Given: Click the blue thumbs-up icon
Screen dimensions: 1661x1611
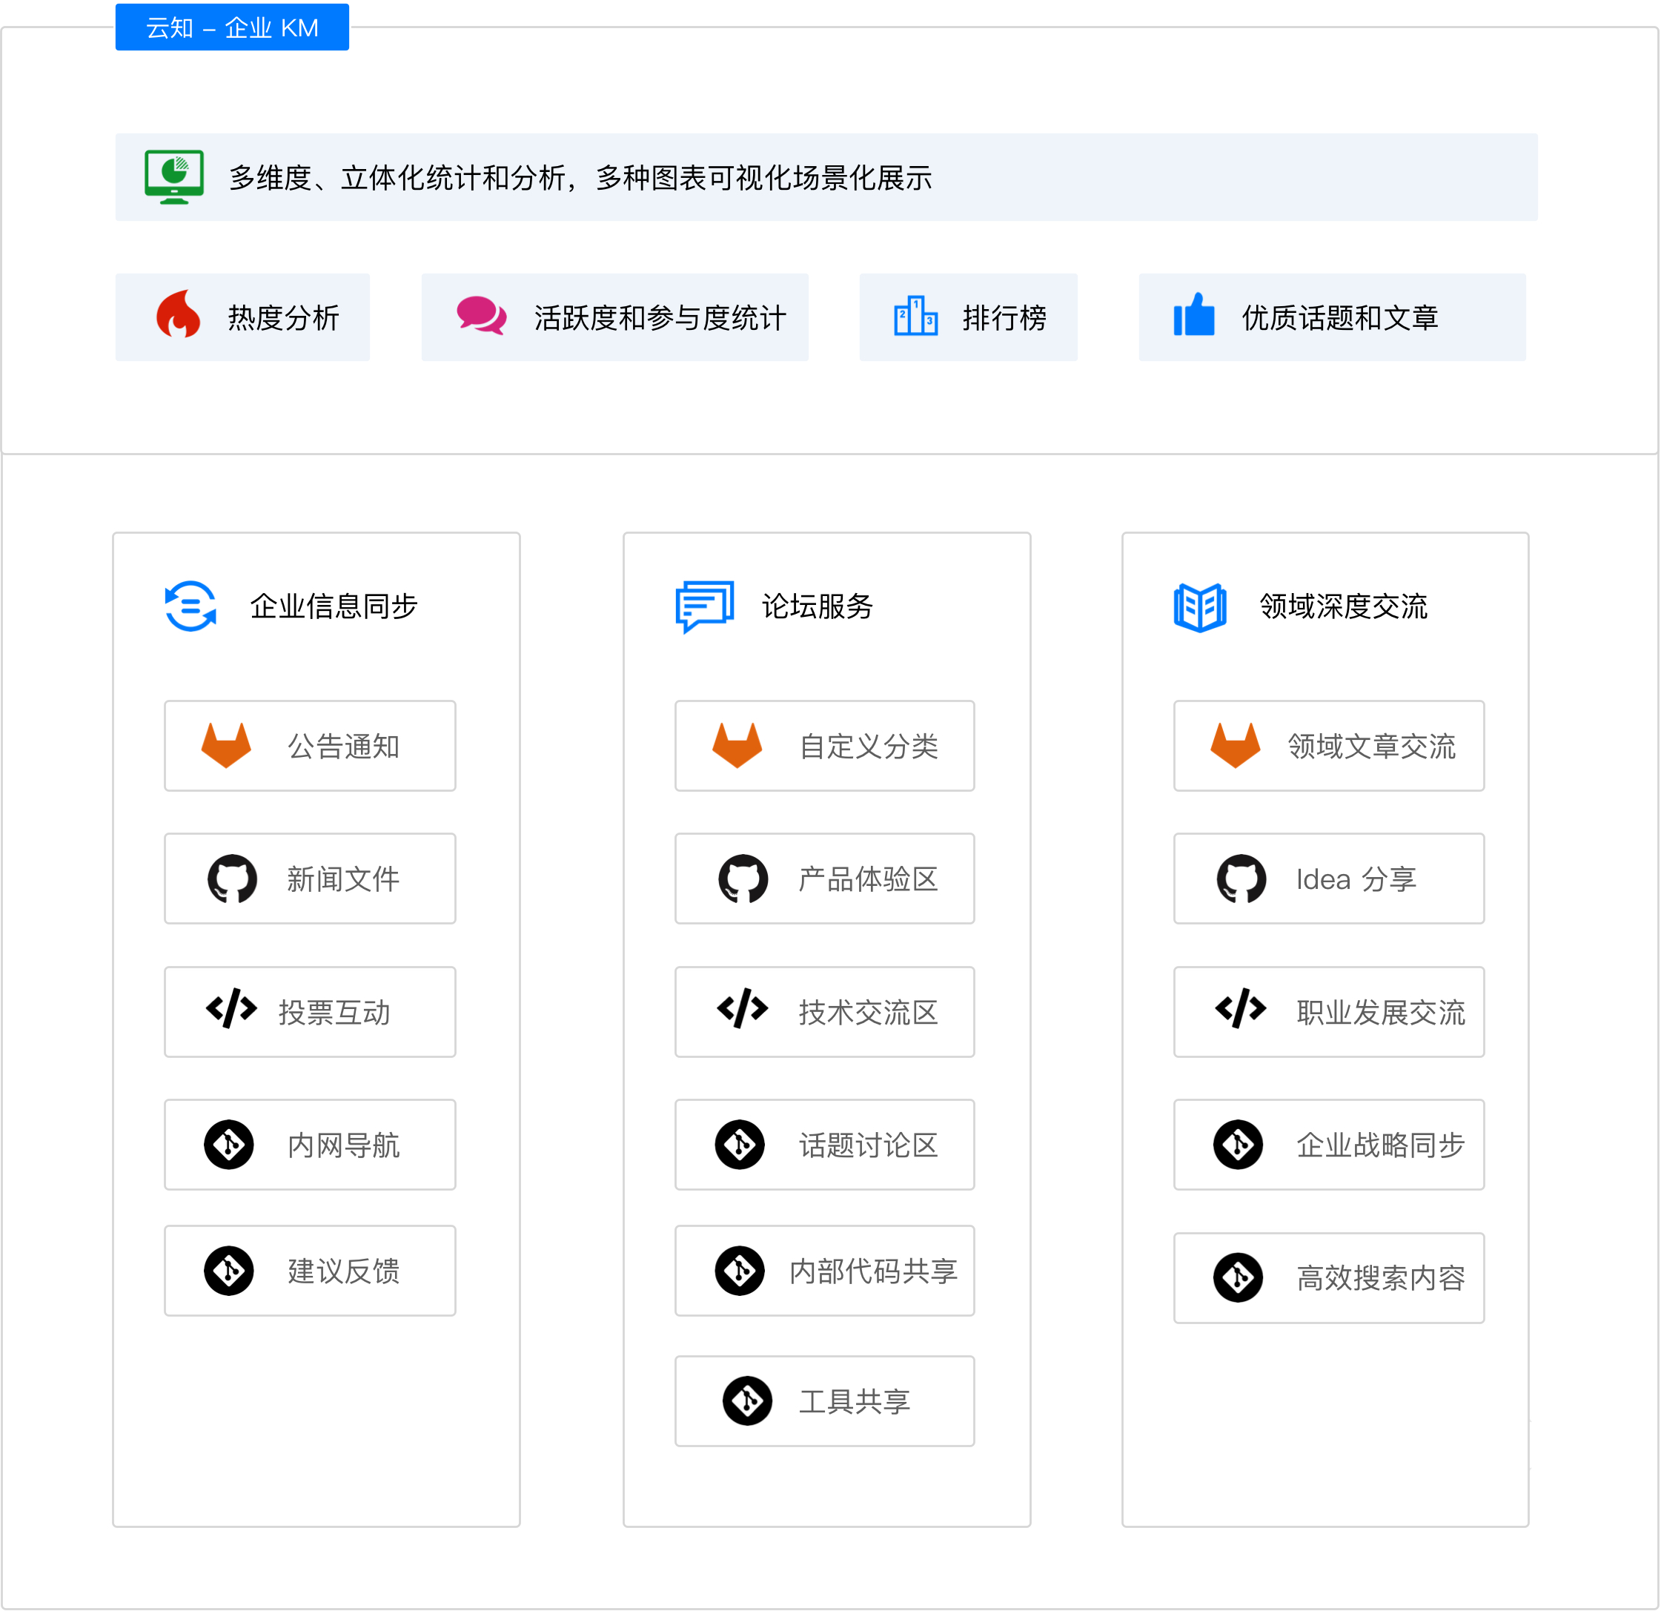Looking at the screenshot, I should 1193,314.
